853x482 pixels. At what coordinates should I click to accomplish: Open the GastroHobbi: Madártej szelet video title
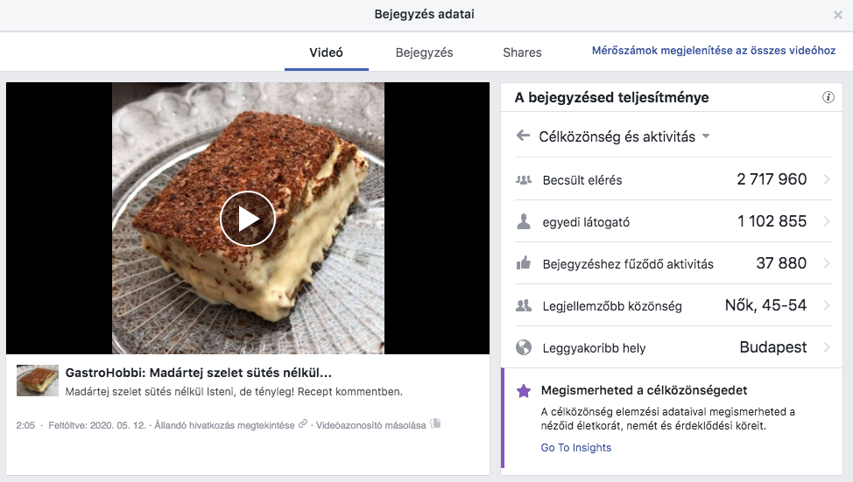click(199, 373)
